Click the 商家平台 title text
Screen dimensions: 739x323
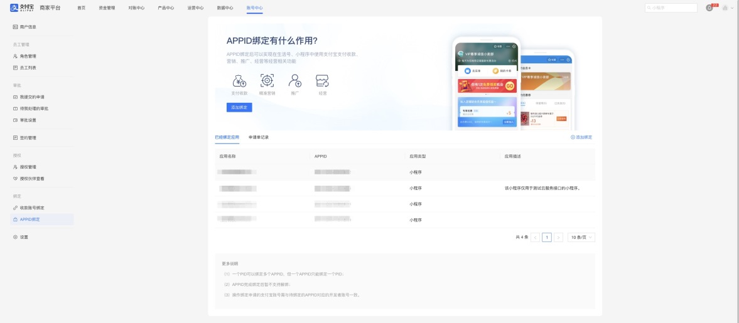[50, 8]
